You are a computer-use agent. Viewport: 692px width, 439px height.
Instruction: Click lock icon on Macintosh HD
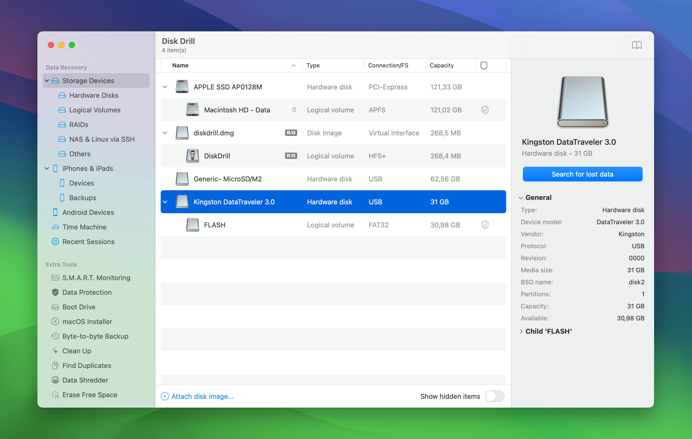[x=294, y=110]
